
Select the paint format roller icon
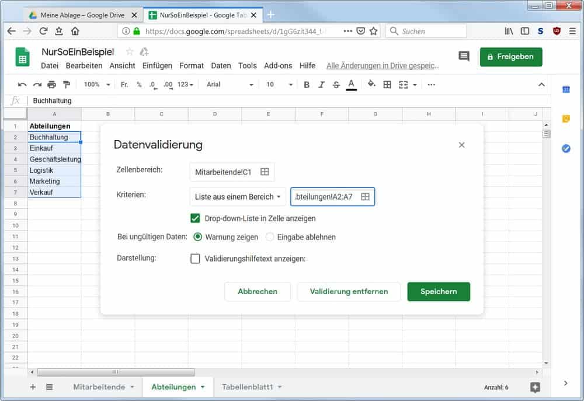[x=66, y=85]
